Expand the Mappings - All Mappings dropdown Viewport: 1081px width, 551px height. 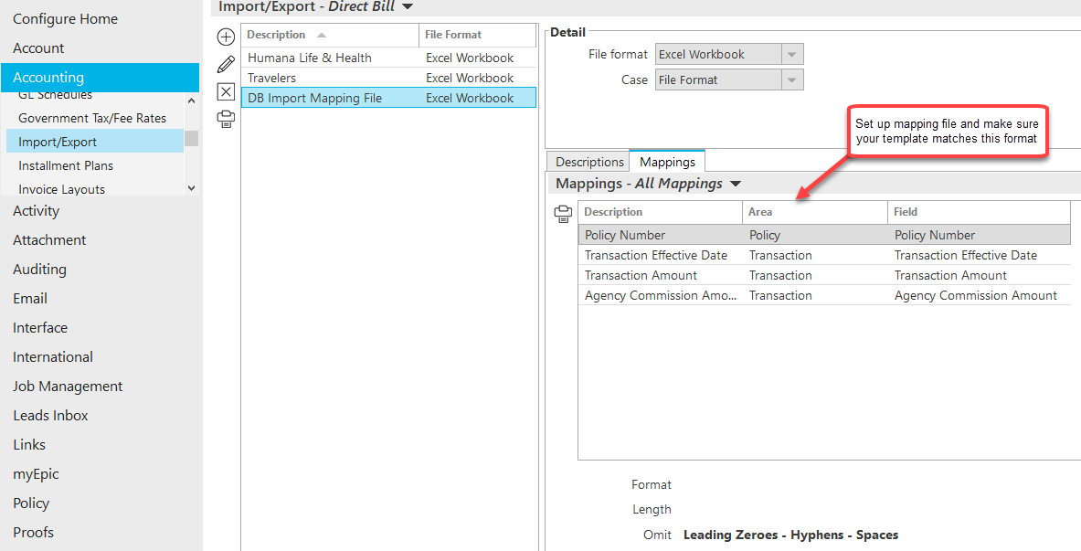[736, 185]
